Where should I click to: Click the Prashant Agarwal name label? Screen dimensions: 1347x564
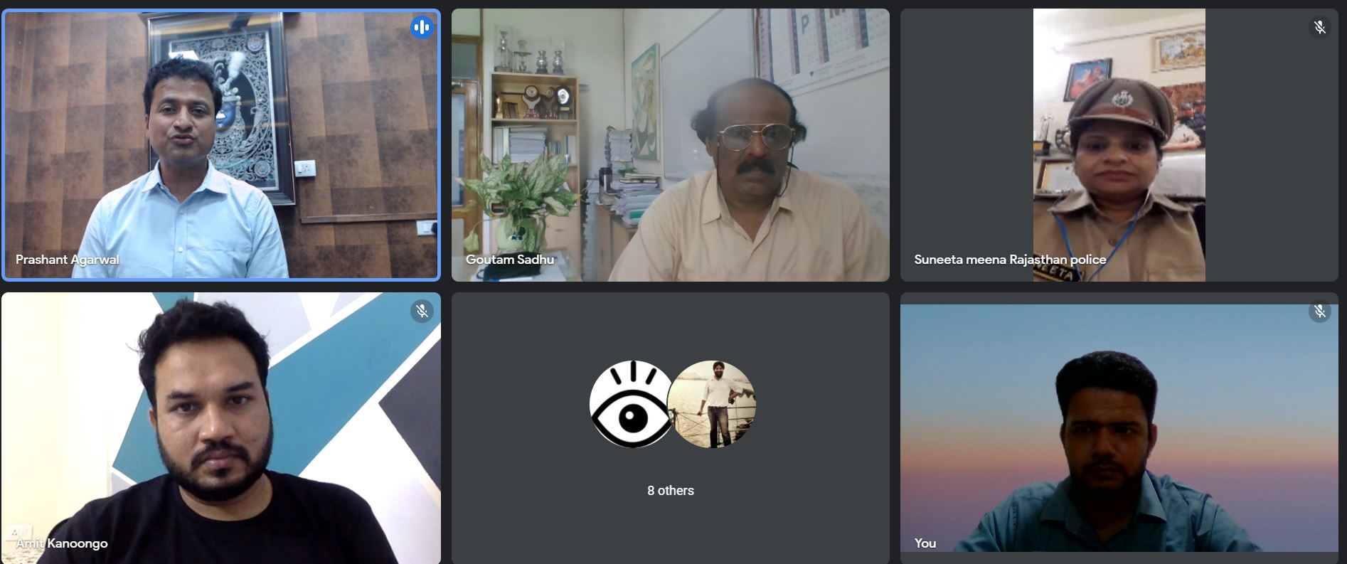click(68, 260)
